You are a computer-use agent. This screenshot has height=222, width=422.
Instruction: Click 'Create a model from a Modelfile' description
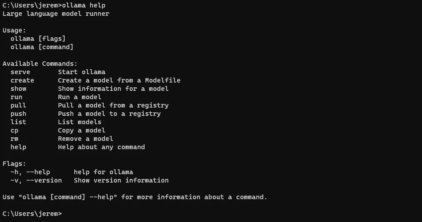coord(119,80)
